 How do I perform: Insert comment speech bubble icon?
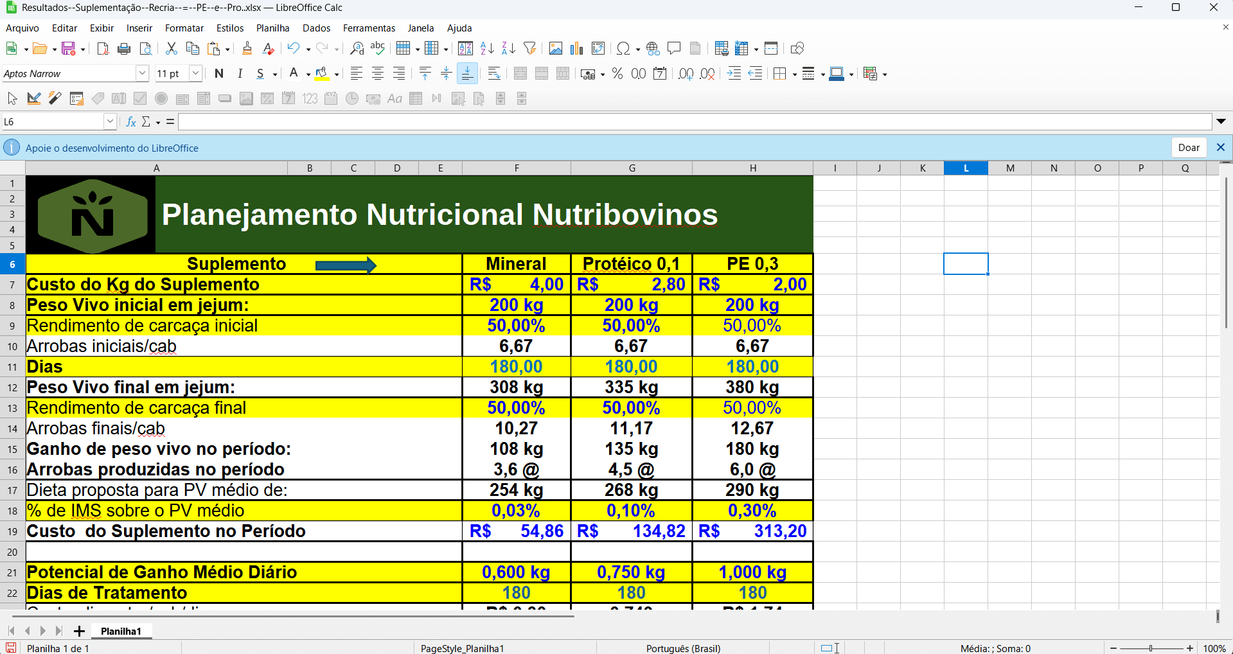[x=674, y=48]
